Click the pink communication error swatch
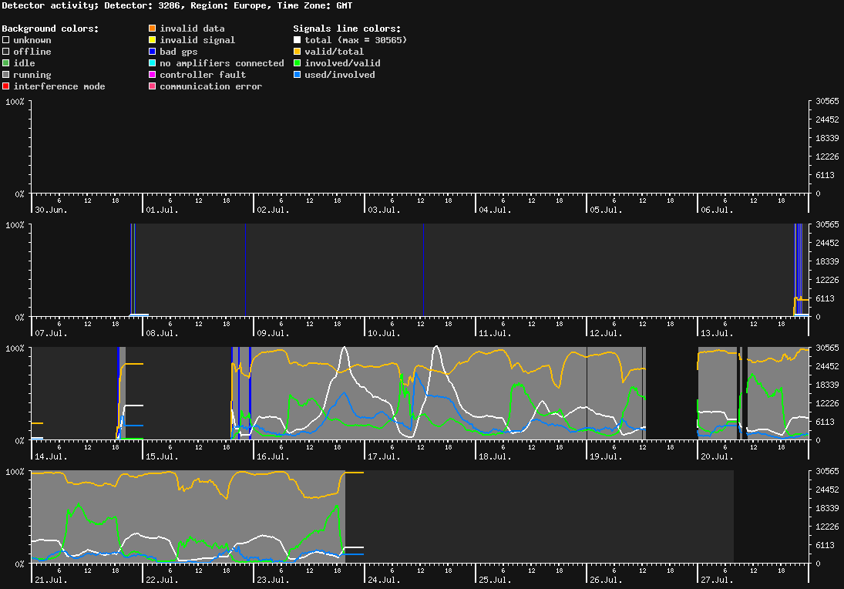844x589 pixels. point(153,86)
